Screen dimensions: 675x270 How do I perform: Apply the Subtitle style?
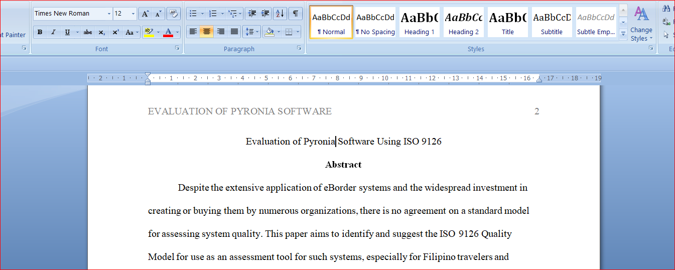click(x=552, y=22)
